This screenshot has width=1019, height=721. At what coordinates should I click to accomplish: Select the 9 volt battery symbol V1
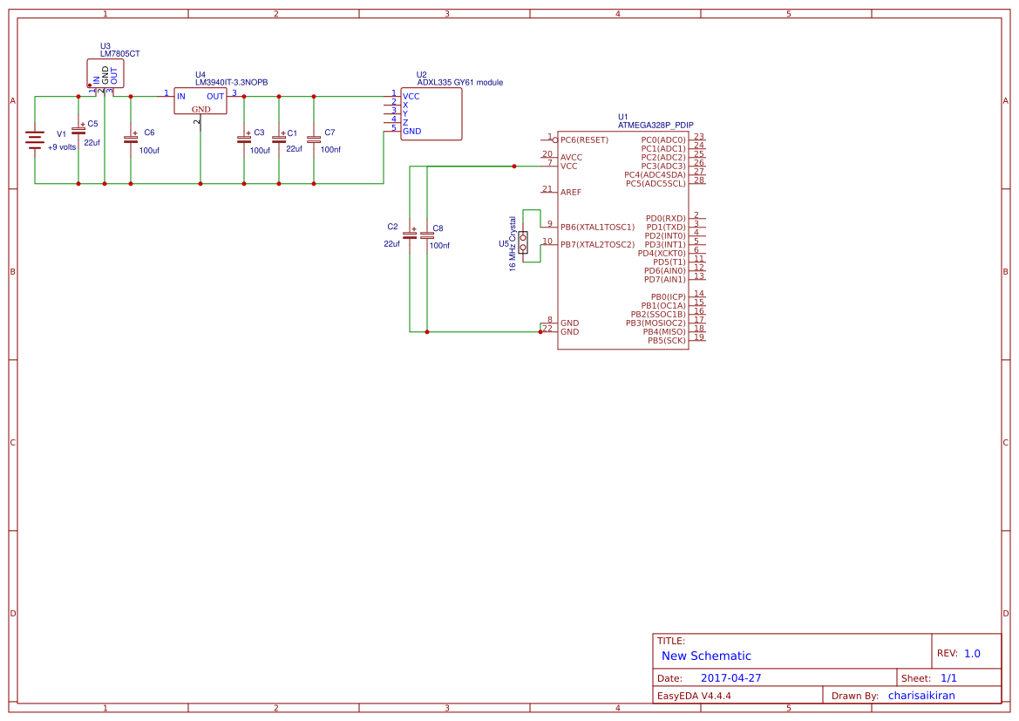pos(35,139)
